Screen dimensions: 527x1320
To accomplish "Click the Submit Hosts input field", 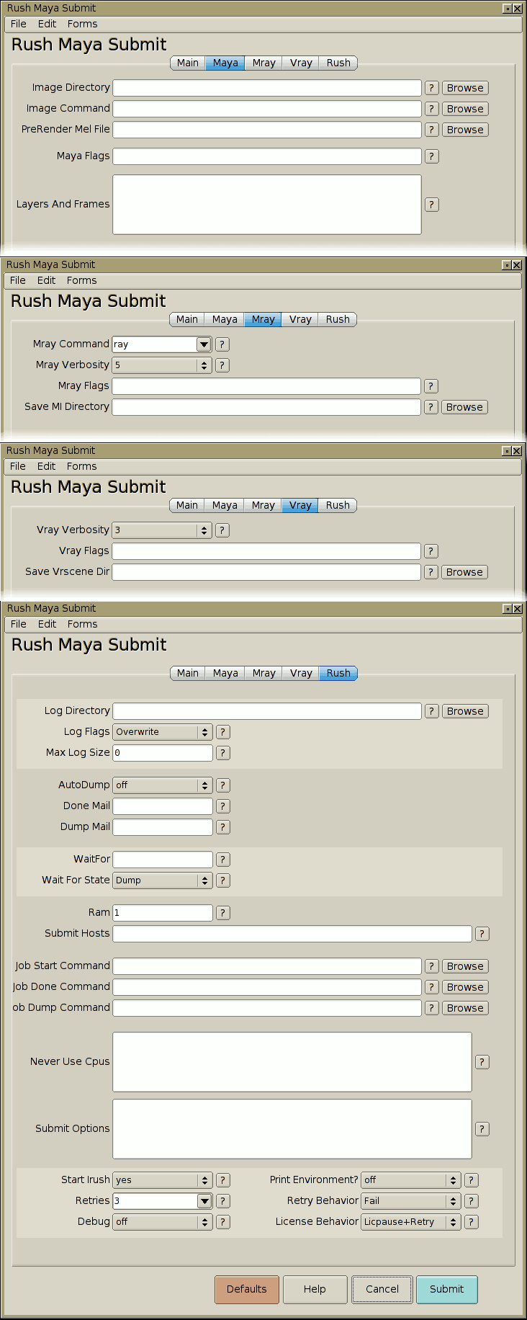I will click(x=292, y=934).
